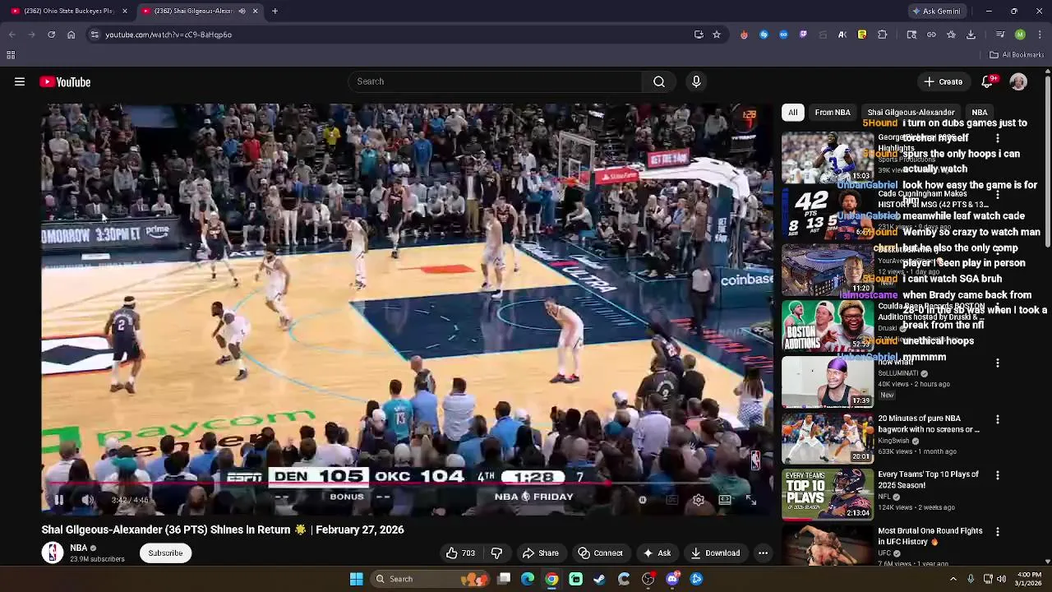The width and height of the screenshot is (1052, 592).
Task: Submit search with the magnifier button
Action: pos(659,81)
